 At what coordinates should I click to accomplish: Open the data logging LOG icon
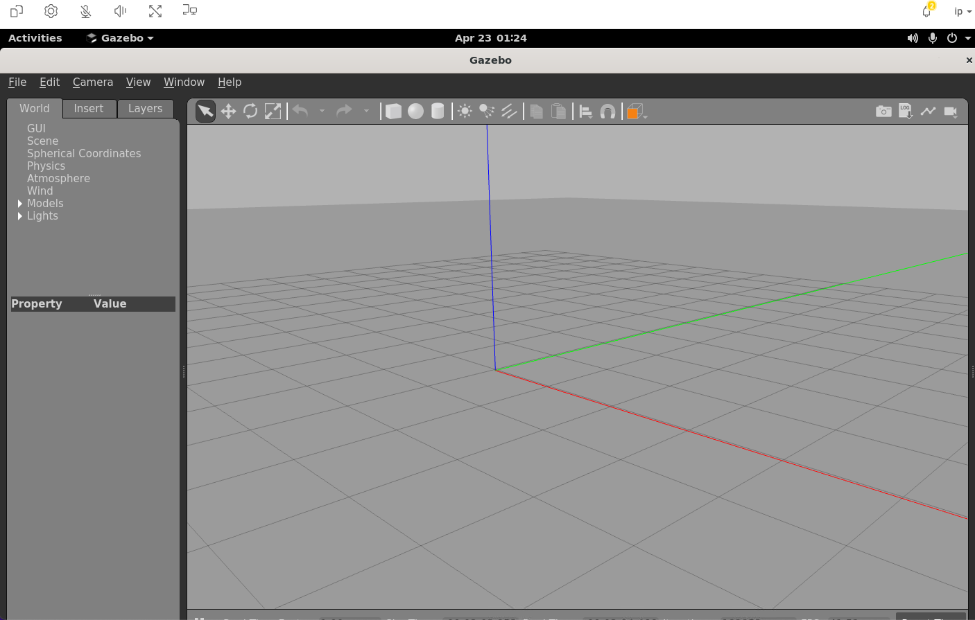(906, 111)
